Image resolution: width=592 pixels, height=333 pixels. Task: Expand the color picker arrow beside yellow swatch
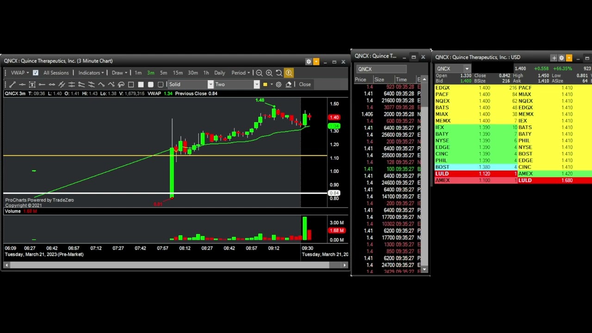[x=271, y=84]
